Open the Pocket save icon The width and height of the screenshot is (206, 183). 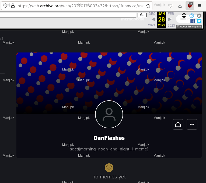click(x=170, y=6)
